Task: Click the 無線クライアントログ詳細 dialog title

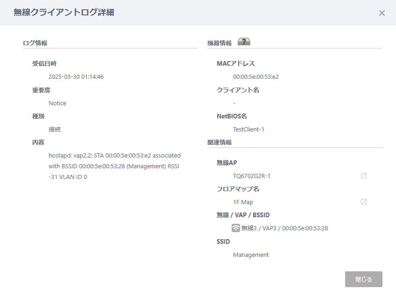Action: [64, 12]
